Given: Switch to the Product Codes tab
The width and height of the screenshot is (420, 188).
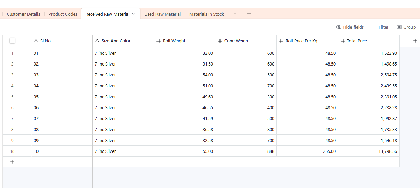Looking at the screenshot, I should coord(63,14).
